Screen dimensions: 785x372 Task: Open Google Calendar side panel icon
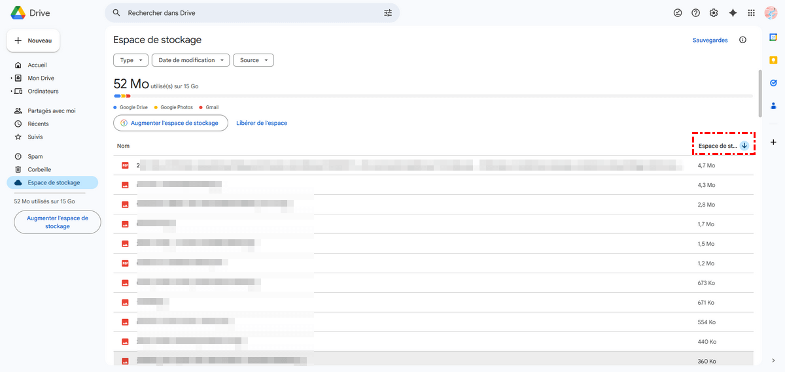tap(773, 37)
